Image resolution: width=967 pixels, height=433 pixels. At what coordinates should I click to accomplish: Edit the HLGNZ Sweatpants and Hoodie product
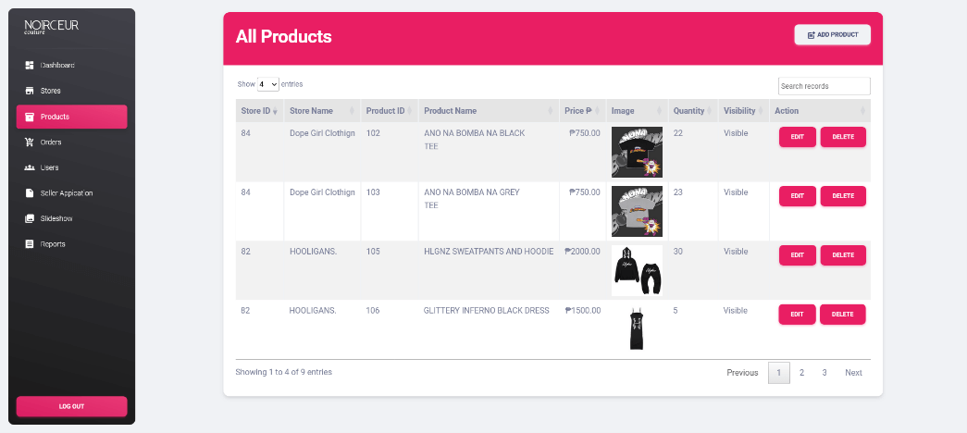[797, 255]
